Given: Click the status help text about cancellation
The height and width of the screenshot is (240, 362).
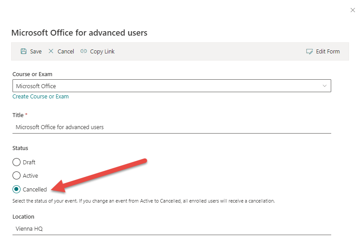Looking at the screenshot, I should coord(144,201).
